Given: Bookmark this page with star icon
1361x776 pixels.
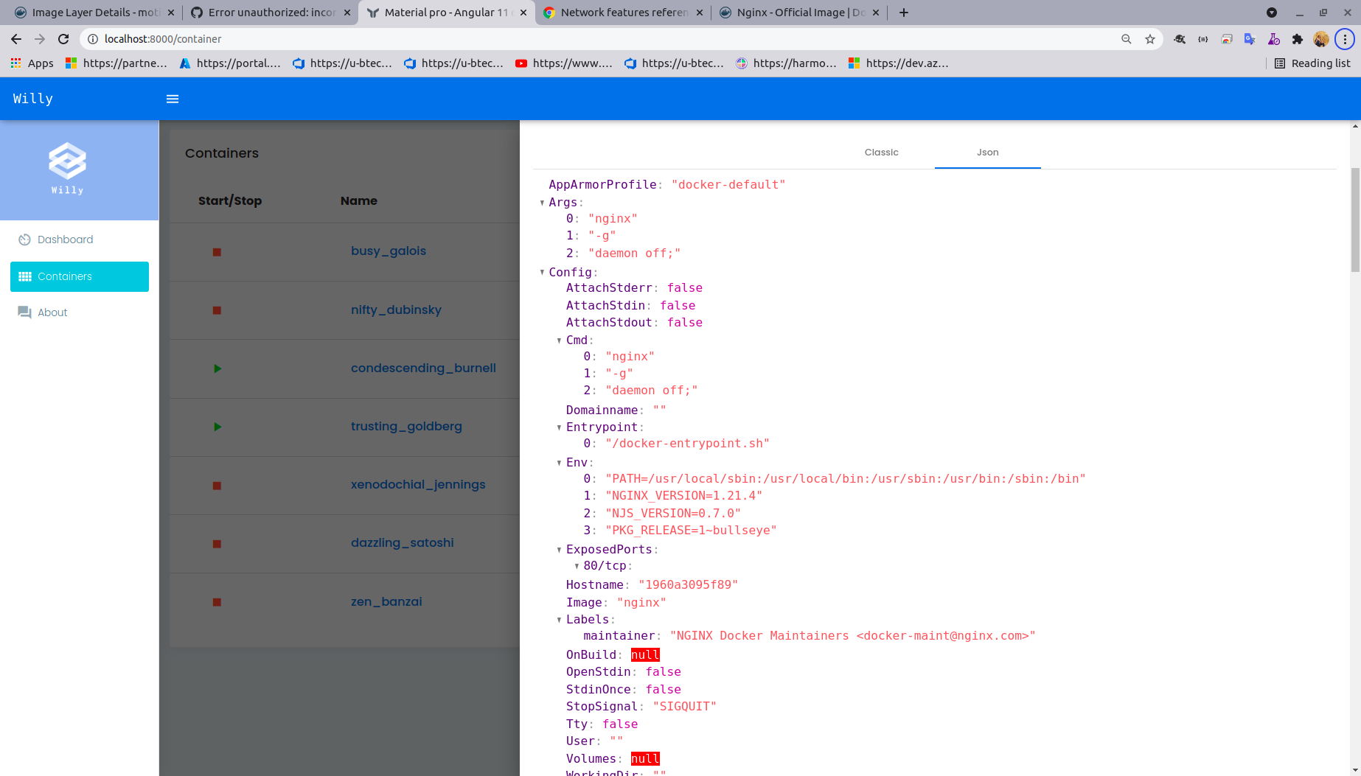Looking at the screenshot, I should 1149,39.
